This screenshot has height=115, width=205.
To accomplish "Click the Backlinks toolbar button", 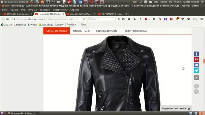I will click(x=20, y=25).
